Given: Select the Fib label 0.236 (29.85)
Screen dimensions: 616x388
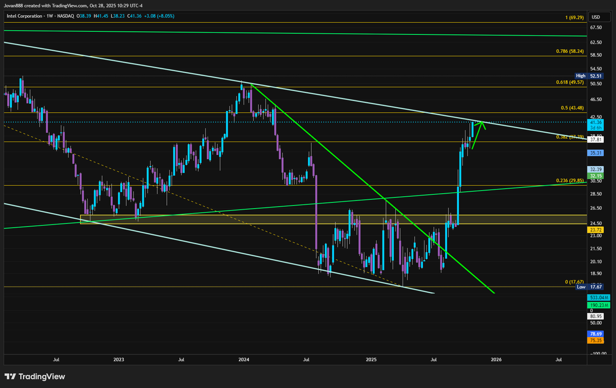Looking at the screenshot, I should point(571,181).
